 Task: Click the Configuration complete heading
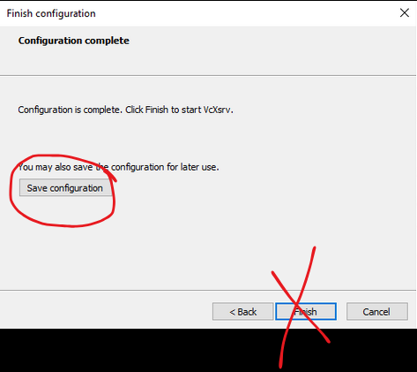74,41
